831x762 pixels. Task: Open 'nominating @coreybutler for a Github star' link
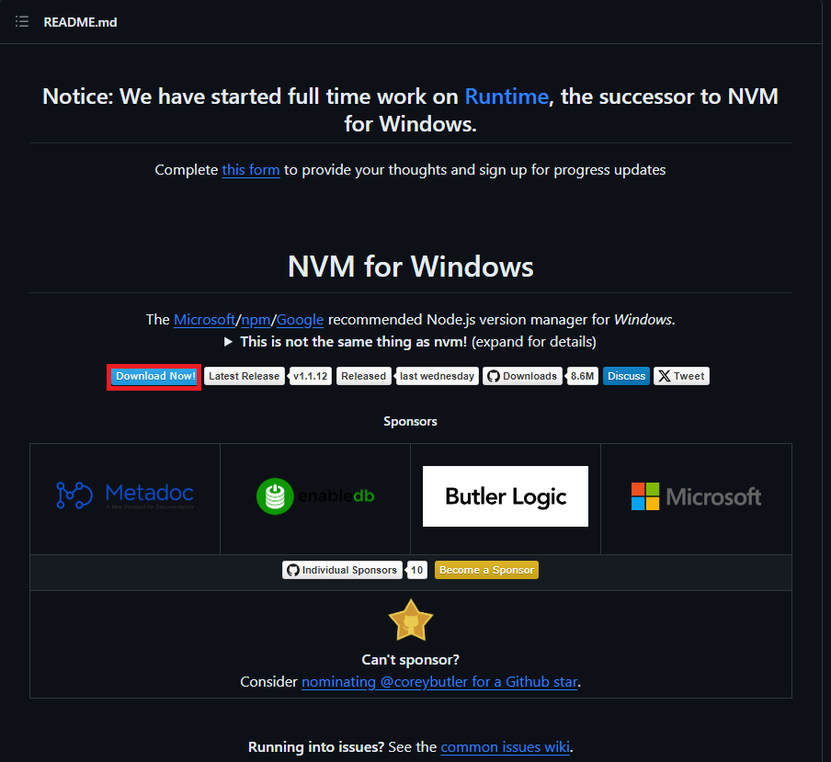(x=439, y=681)
